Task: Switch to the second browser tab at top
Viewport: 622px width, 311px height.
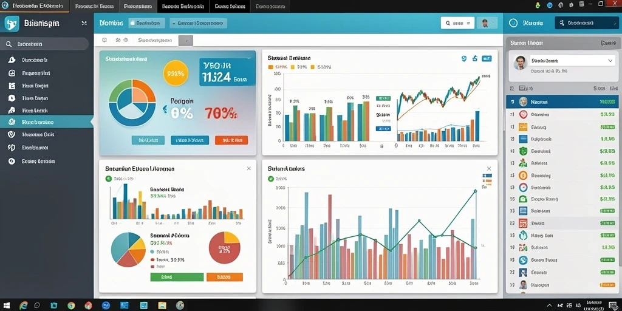Action: tap(94, 6)
